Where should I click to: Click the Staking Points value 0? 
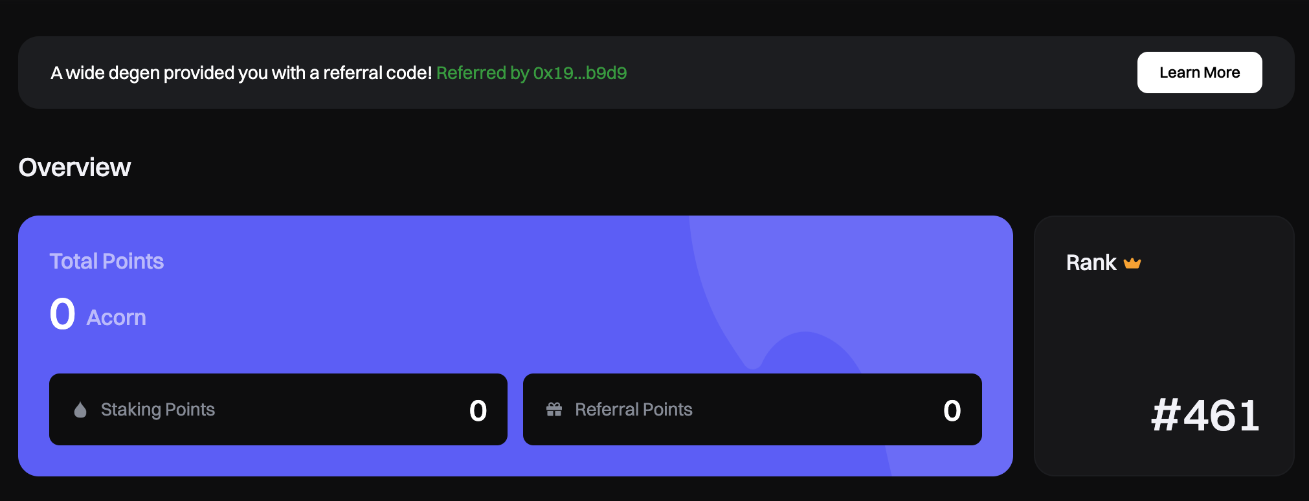[x=478, y=411]
